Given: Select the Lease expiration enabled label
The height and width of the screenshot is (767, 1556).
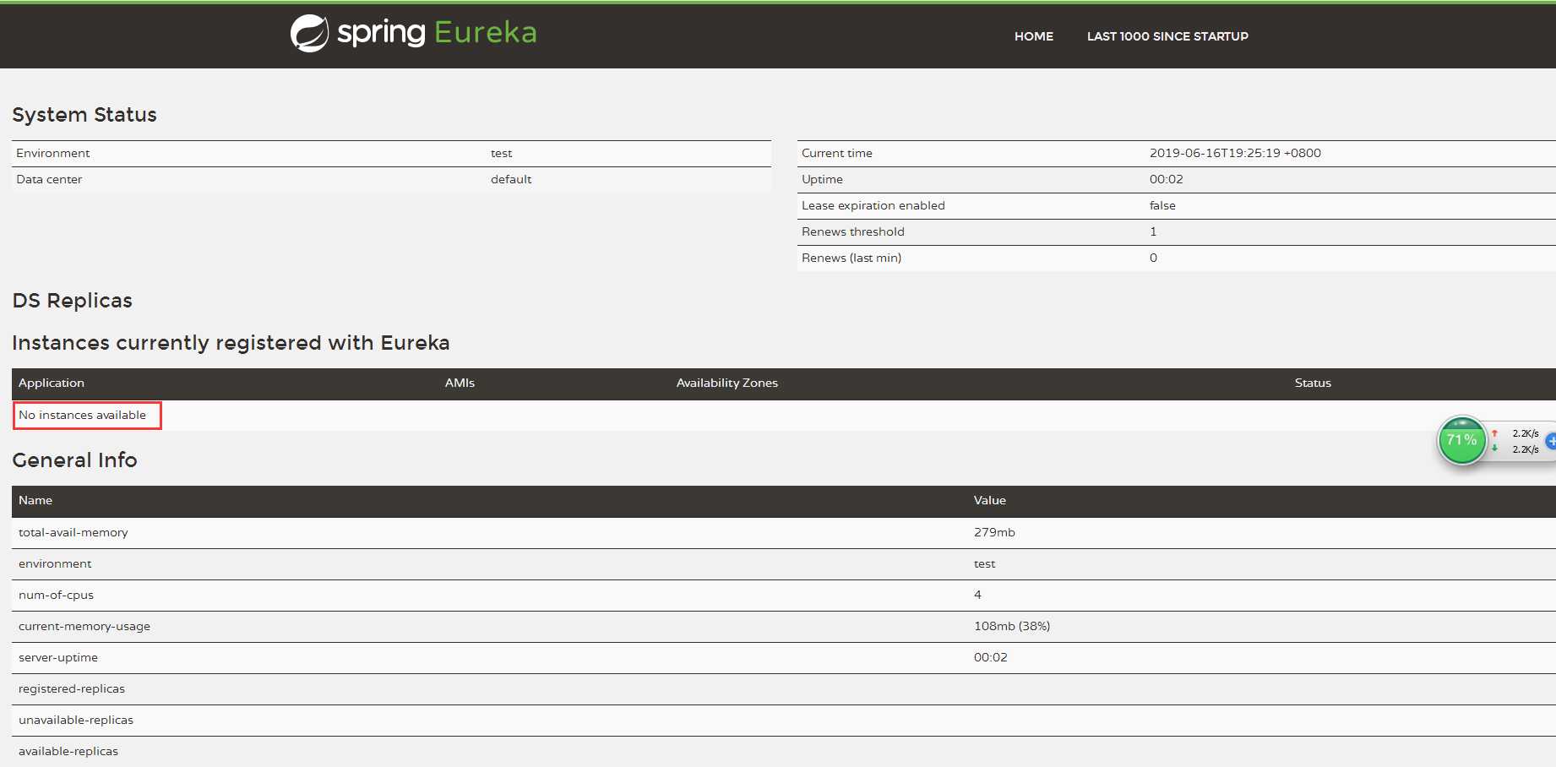Looking at the screenshot, I should click(x=873, y=205).
